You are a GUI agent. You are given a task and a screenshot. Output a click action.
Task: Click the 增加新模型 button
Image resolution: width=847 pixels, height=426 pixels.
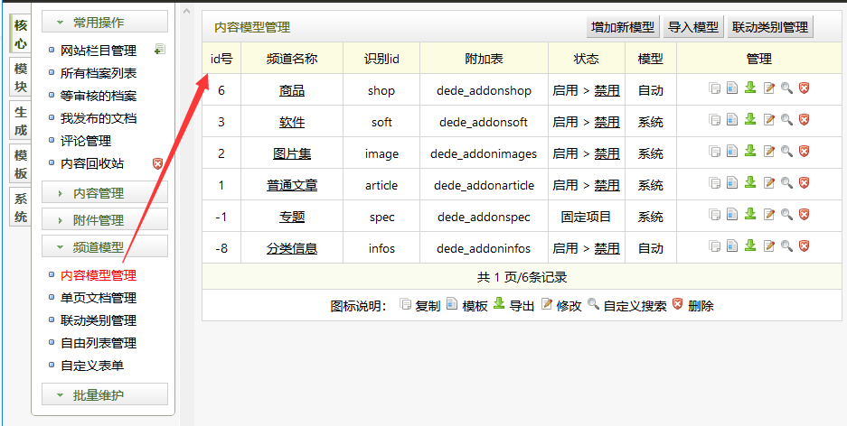click(x=622, y=28)
